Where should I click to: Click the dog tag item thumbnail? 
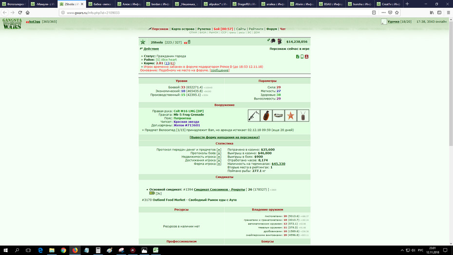(303, 116)
